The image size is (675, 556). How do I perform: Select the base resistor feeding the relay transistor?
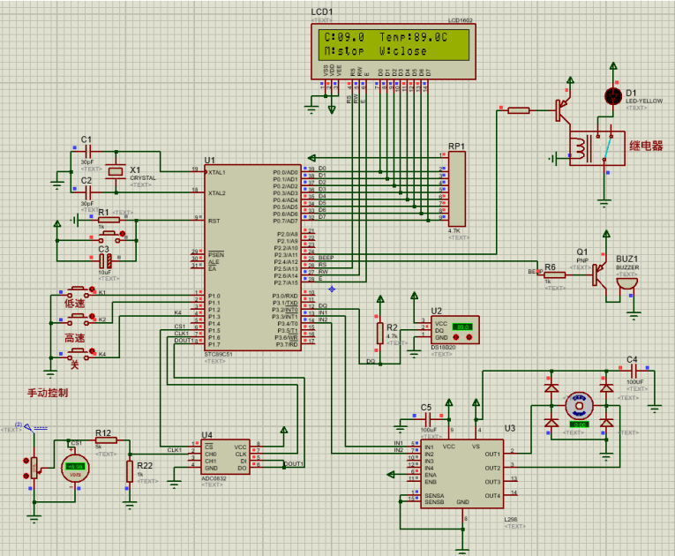518,110
